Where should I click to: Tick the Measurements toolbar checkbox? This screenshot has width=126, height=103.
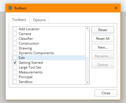pyautogui.click(x=15, y=72)
